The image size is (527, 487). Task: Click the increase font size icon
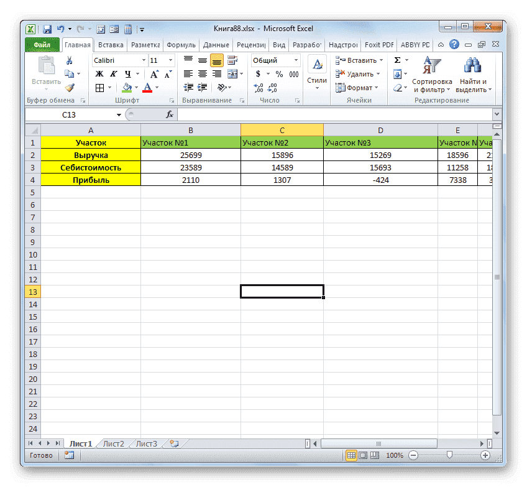pos(154,73)
